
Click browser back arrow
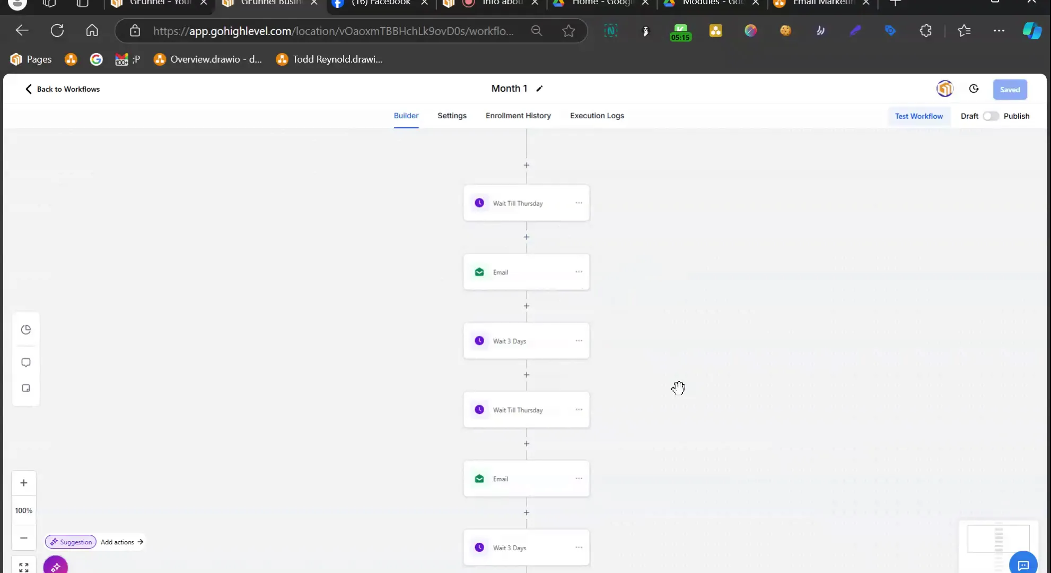pos(22,31)
